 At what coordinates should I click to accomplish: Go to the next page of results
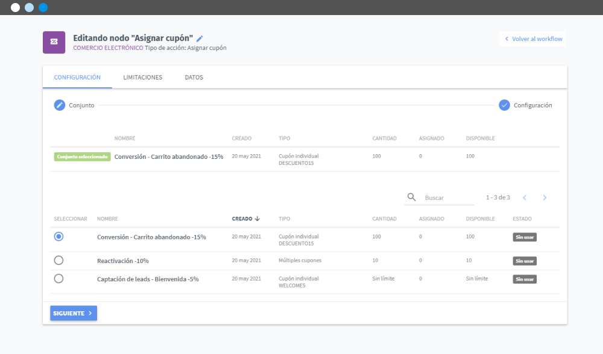point(545,197)
